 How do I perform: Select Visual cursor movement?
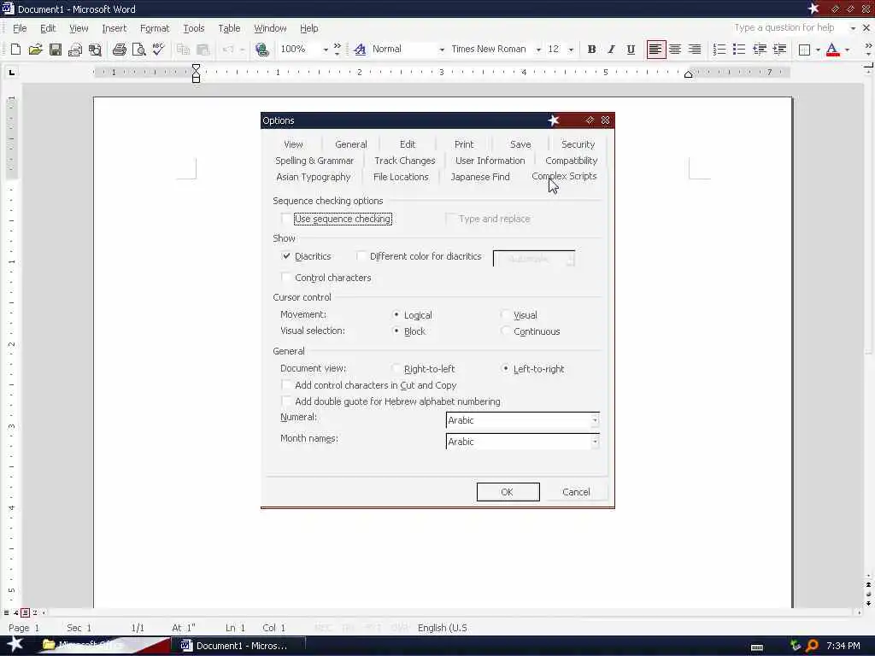point(506,314)
